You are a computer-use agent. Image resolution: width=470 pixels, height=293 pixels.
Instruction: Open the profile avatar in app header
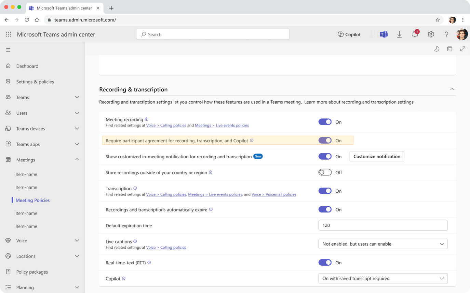click(462, 34)
